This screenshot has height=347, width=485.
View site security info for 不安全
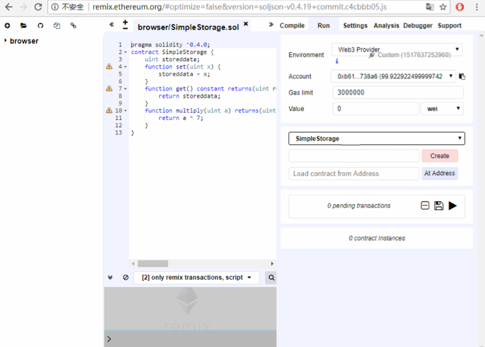(x=68, y=7)
